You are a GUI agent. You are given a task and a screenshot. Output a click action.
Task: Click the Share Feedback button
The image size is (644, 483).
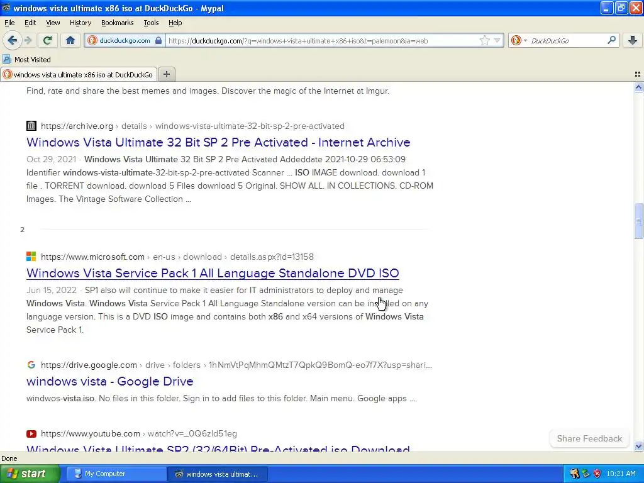coord(589,438)
